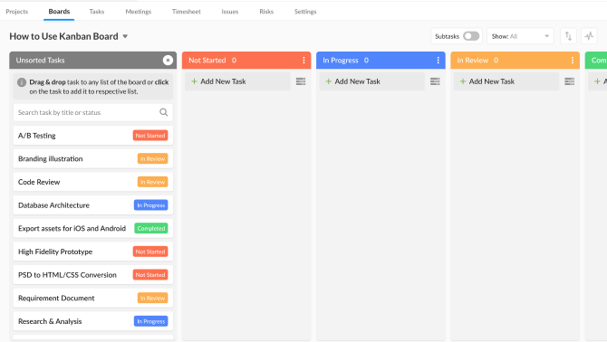Viewport: 607px width, 342px height.
Task: Add New Task in In Review column
Action: [x=506, y=81]
